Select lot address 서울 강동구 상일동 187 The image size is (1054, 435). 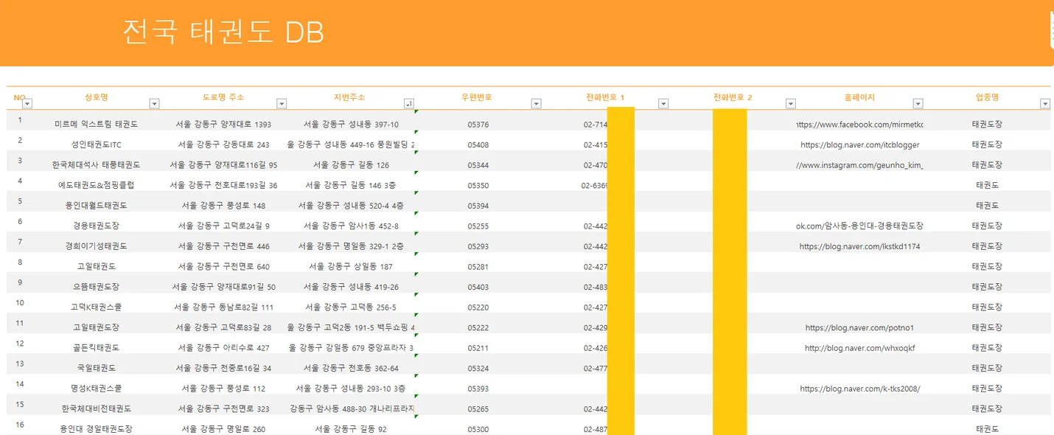point(351,266)
